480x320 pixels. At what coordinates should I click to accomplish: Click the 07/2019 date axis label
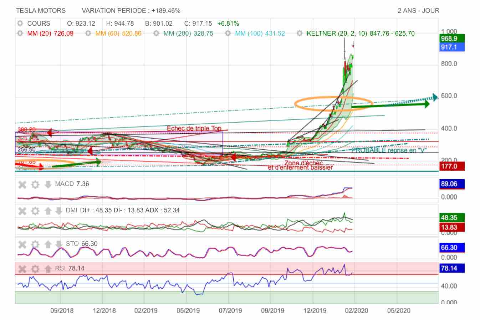[230, 311]
